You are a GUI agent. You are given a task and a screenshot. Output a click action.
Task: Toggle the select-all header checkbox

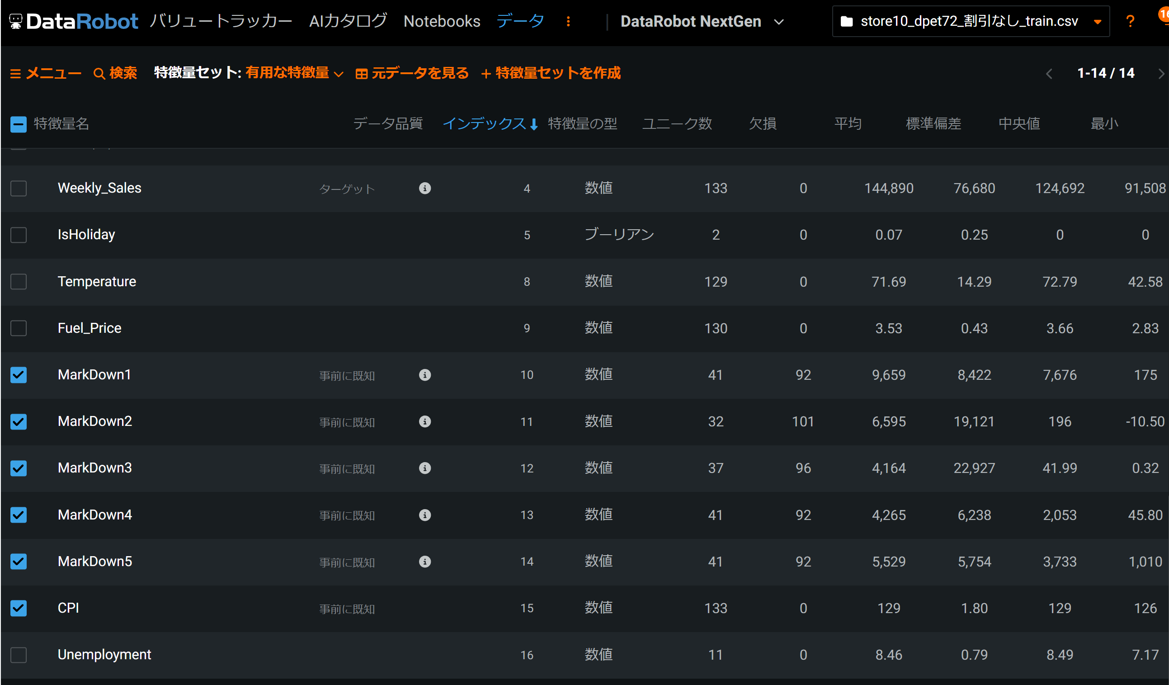(19, 124)
